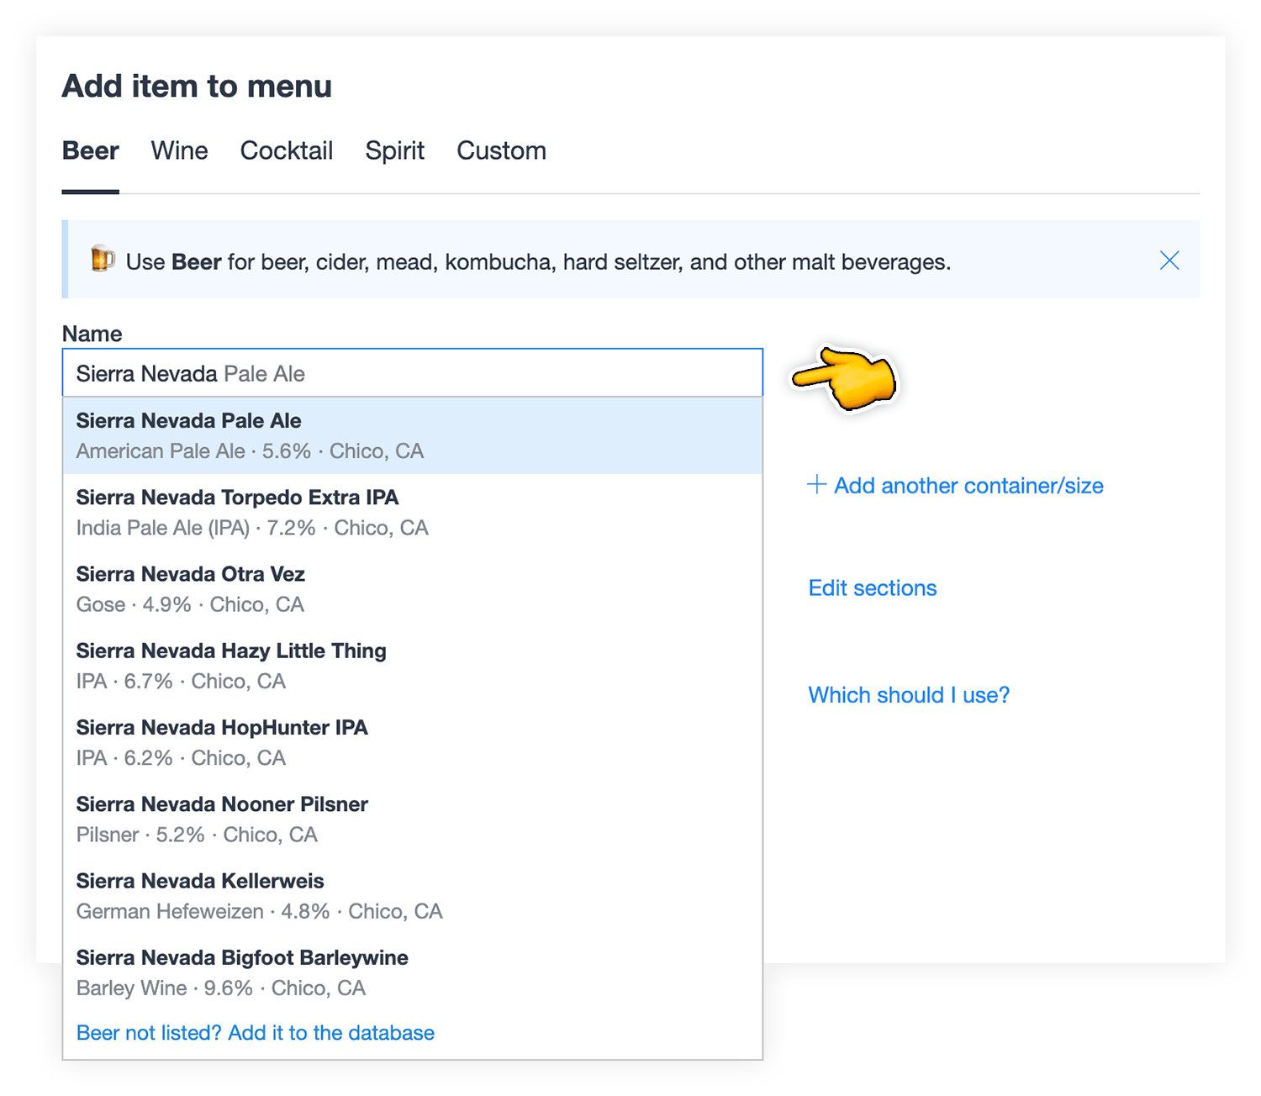This screenshot has height=1096, width=1261.
Task: Click the Edit sections link
Action: tap(872, 588)
